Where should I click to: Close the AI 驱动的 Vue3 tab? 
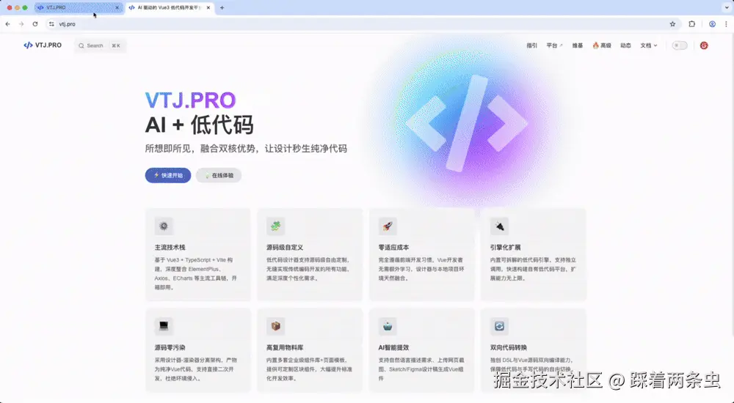208,8
